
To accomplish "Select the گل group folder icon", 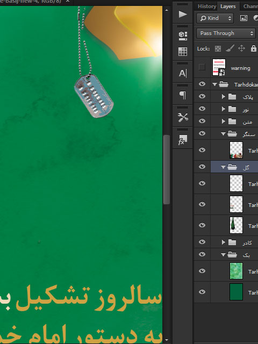I will [x=232, y=167].
